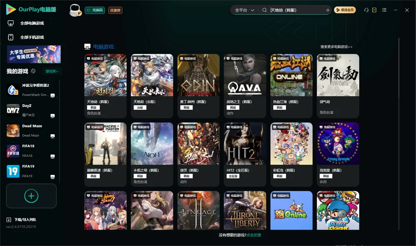416x246 pixels.
Task: Select DayZ in my games list
Action: [31, 110]
